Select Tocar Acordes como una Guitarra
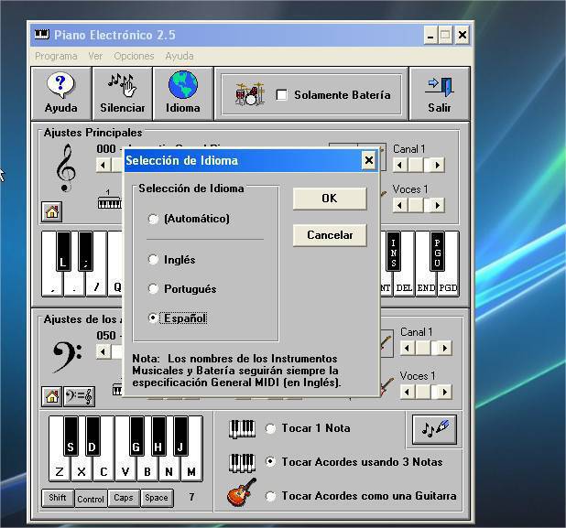The height and width of the screenshot is (528, 566). click(270, 496)
